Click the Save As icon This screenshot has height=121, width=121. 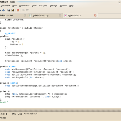pyautogui.click(x=13, y=10)
